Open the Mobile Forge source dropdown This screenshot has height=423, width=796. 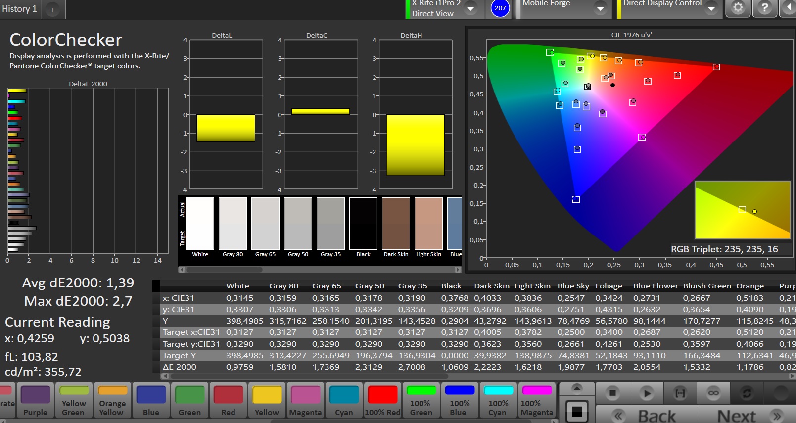pos(600,8)
